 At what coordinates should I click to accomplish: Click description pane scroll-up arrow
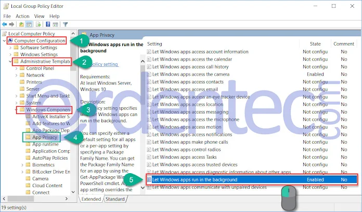tap(143, 61)
